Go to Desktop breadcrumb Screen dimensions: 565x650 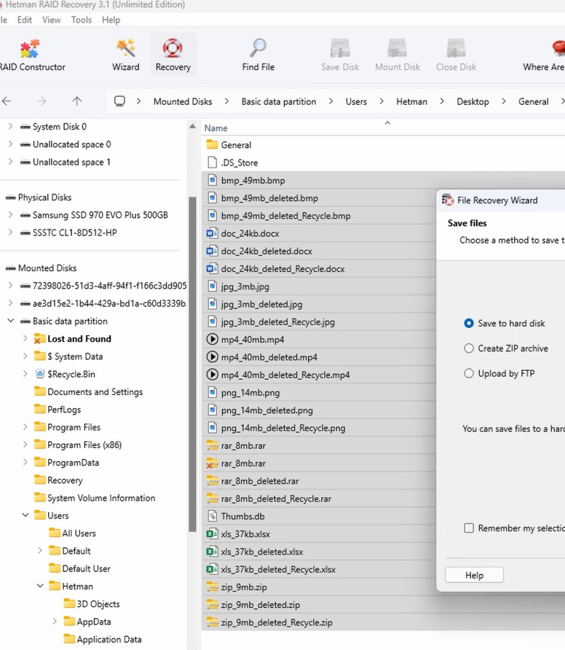point(473,101)
